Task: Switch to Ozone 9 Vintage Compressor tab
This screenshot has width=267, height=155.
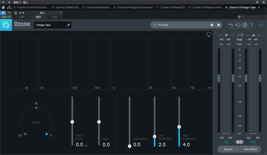Action: tap(133, 7)
